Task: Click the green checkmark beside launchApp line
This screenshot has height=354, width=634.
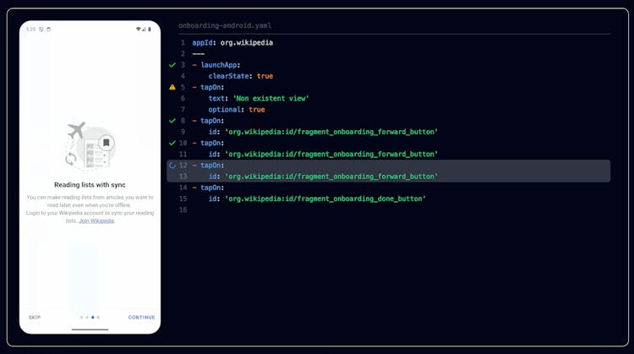Action: 172,65
